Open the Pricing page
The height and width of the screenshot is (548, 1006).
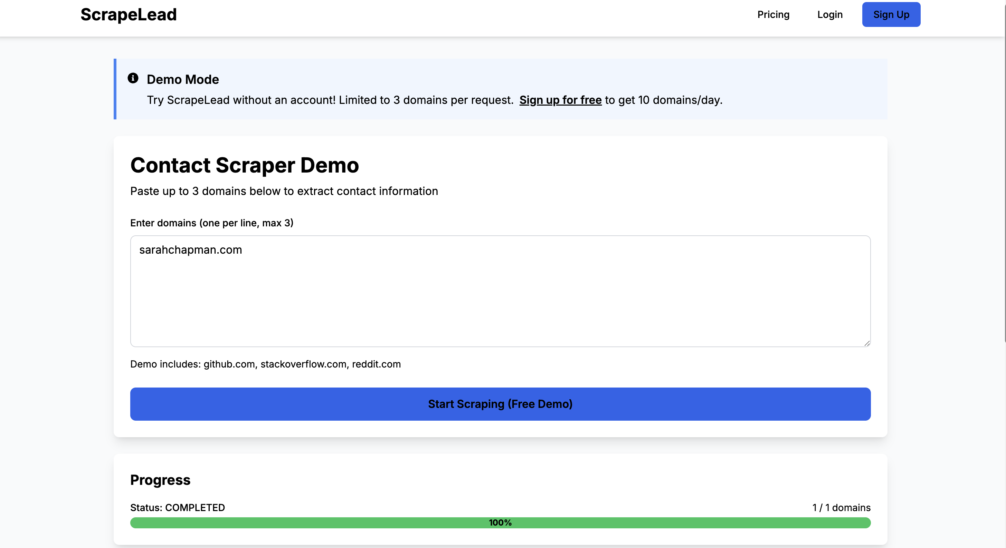pyautogui.click(x=773, y=14)
